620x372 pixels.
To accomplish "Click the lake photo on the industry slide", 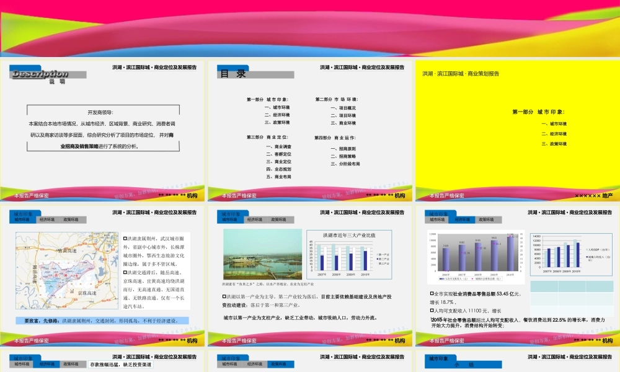I will coord(262,254).
